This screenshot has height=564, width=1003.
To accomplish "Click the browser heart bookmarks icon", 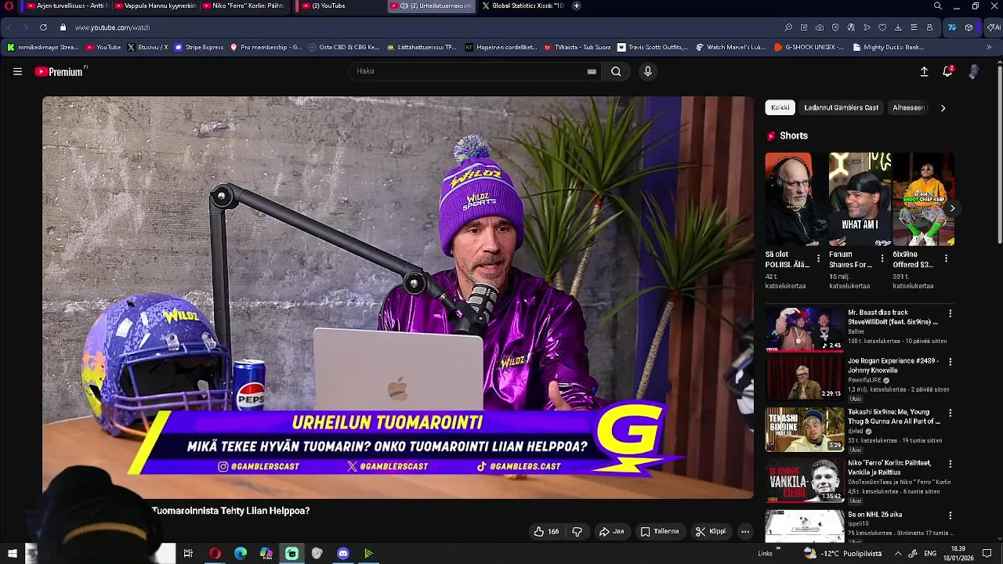I will (x=882, y=27).
